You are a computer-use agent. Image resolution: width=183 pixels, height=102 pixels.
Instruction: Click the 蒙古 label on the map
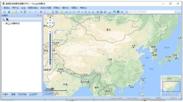109,30
